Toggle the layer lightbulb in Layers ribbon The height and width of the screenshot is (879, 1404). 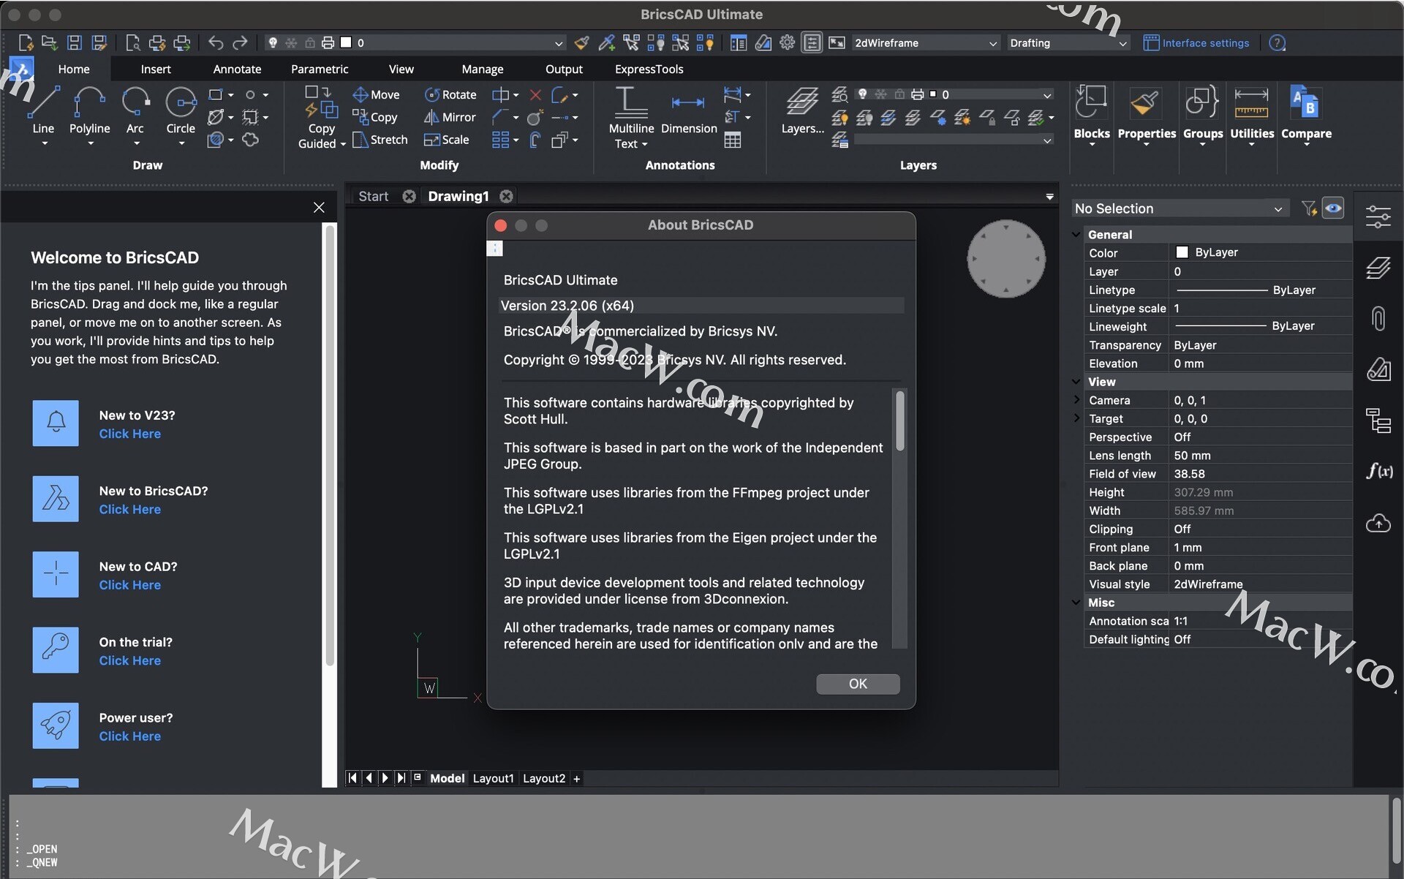(x=863, y=94)
